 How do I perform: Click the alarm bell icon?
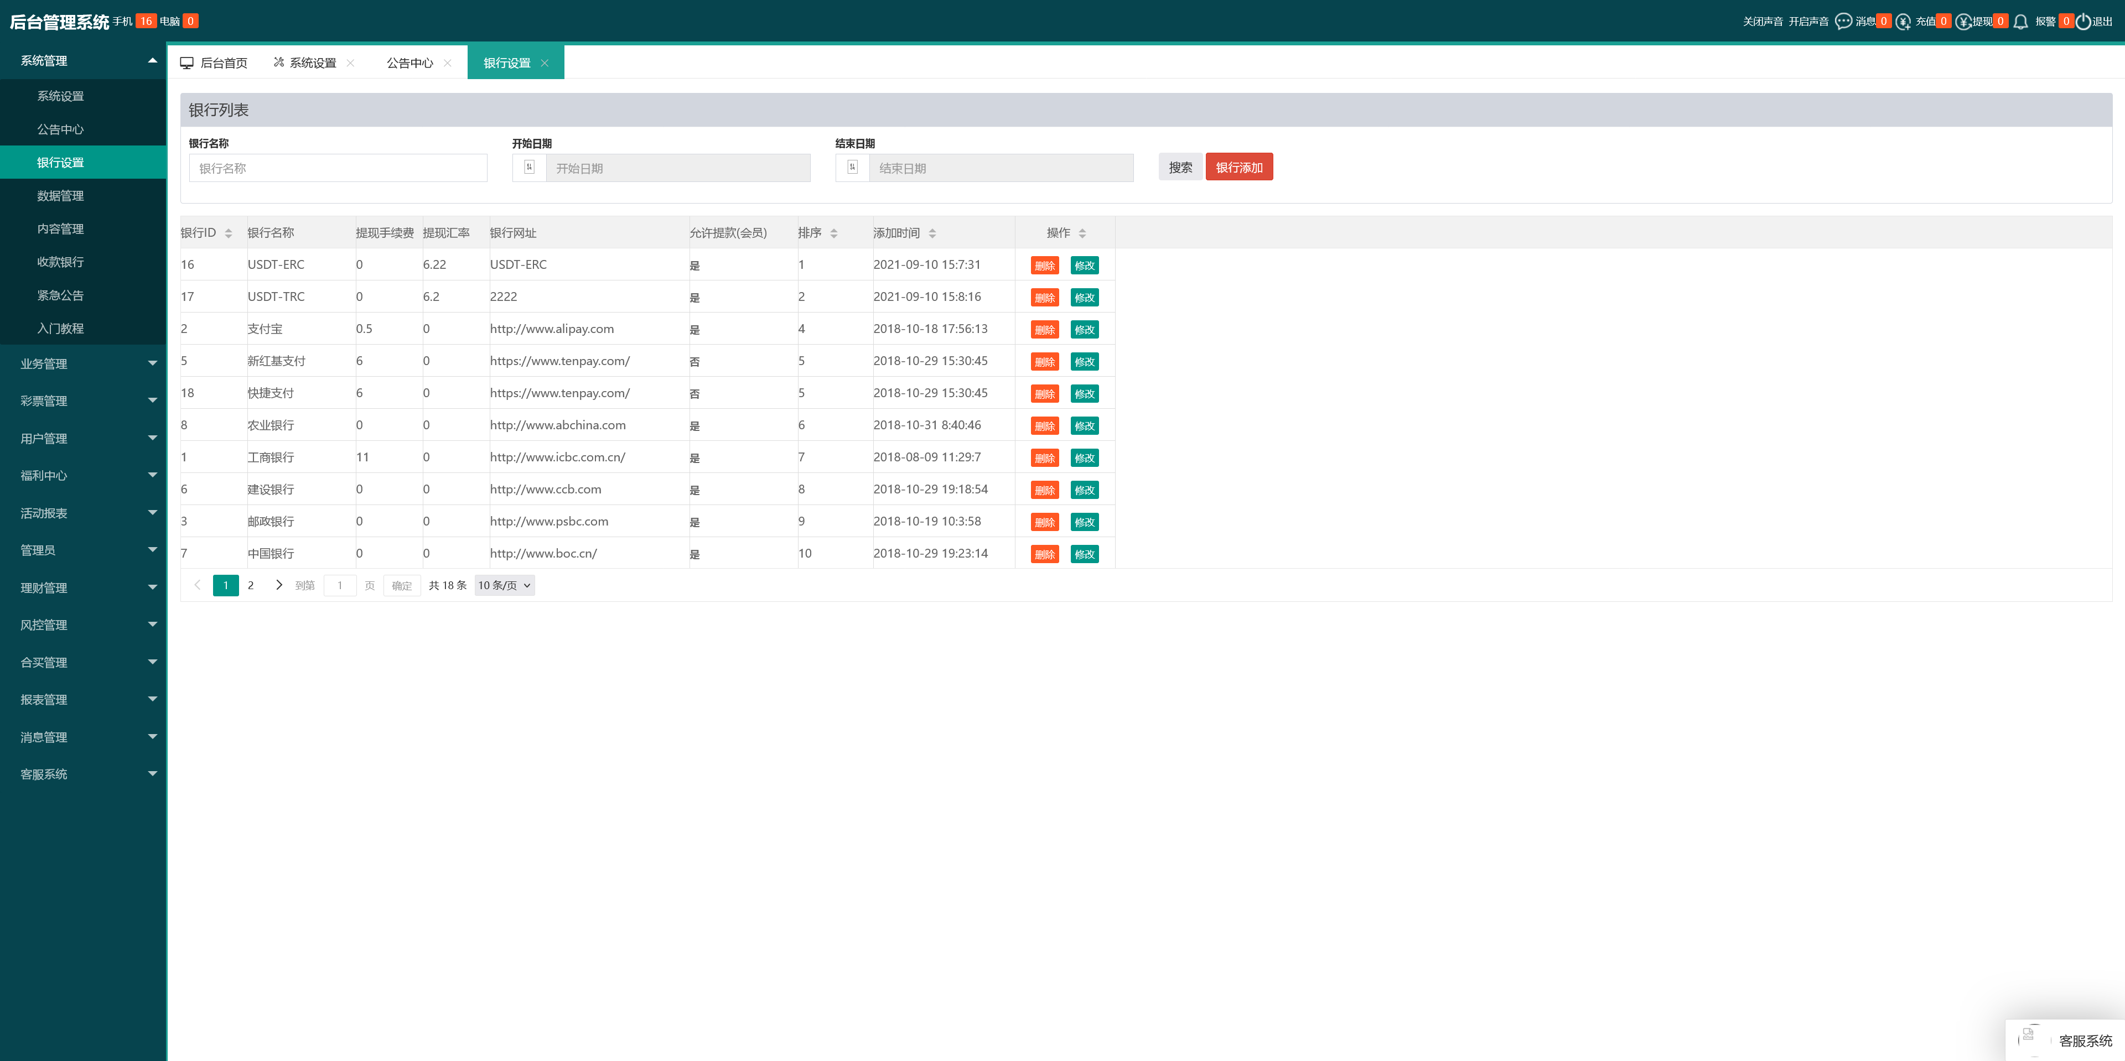pos(2020,22)
